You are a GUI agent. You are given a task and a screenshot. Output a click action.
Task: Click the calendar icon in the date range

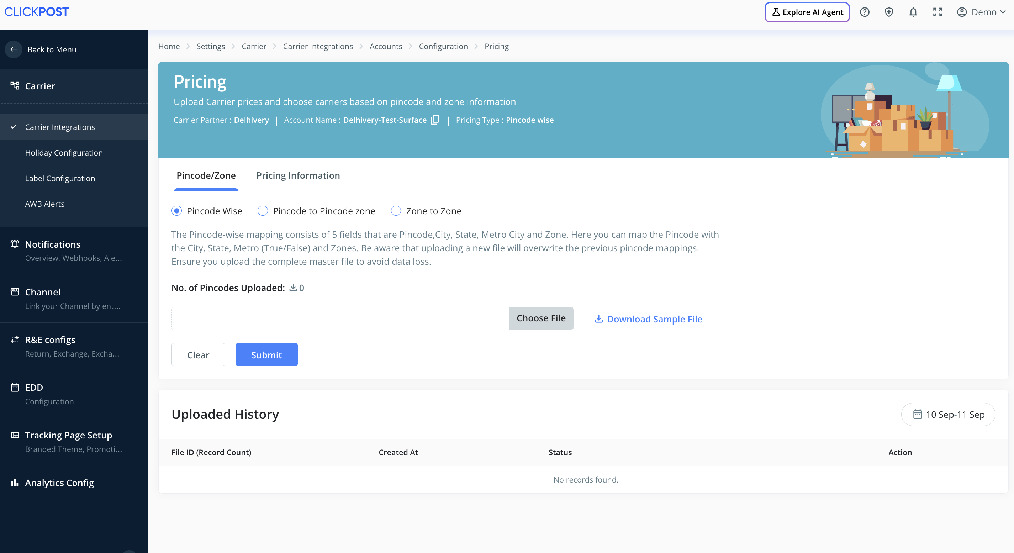point(917,415)
